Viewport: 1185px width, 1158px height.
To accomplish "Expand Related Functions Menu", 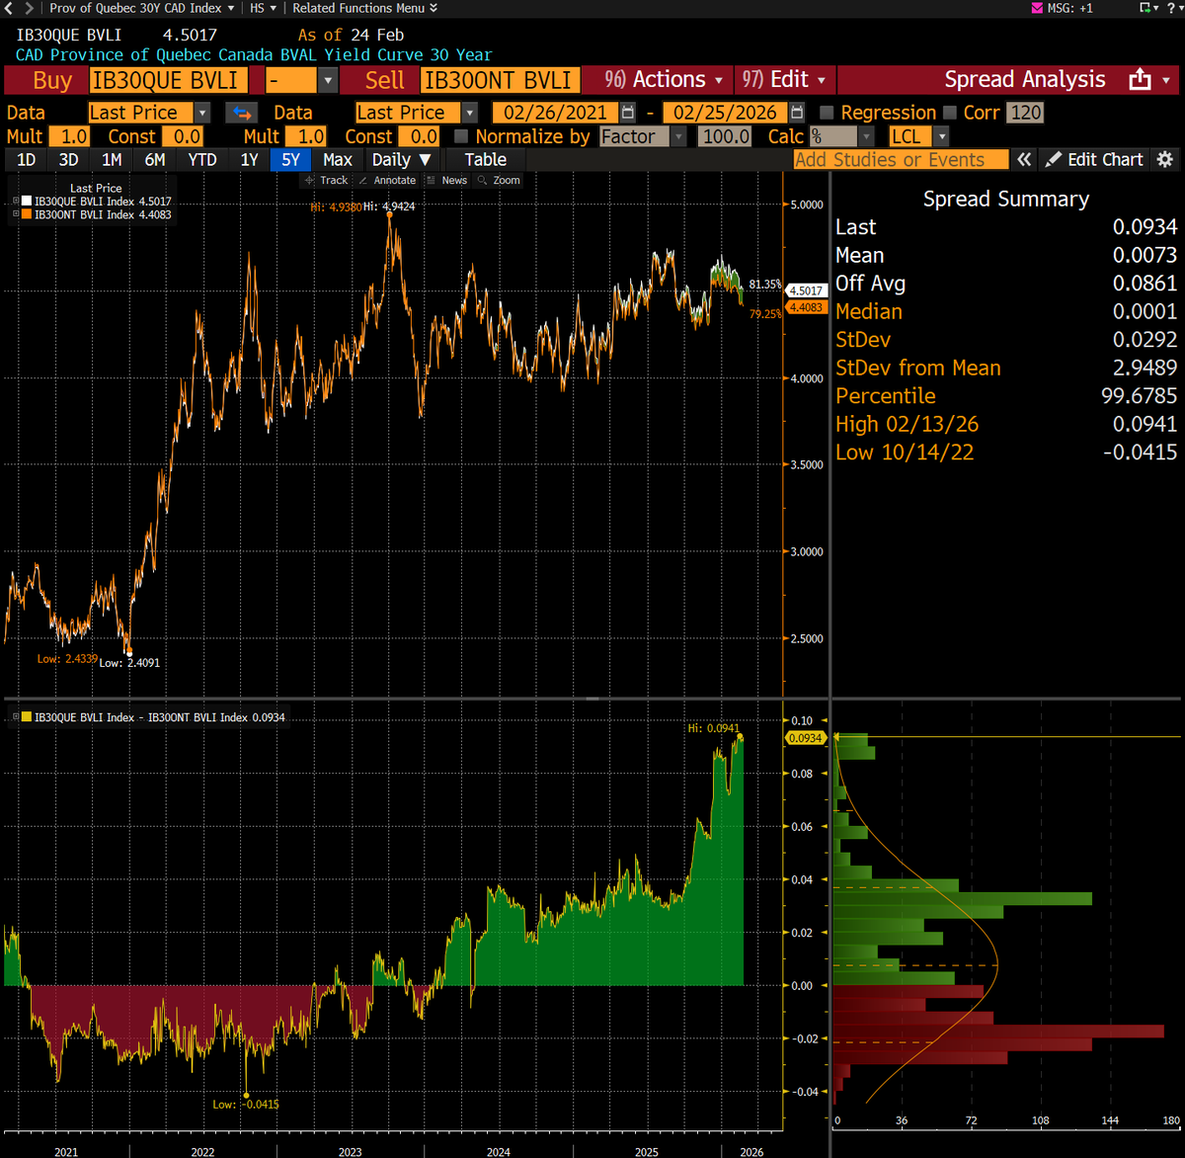I will tap(365, 8).
